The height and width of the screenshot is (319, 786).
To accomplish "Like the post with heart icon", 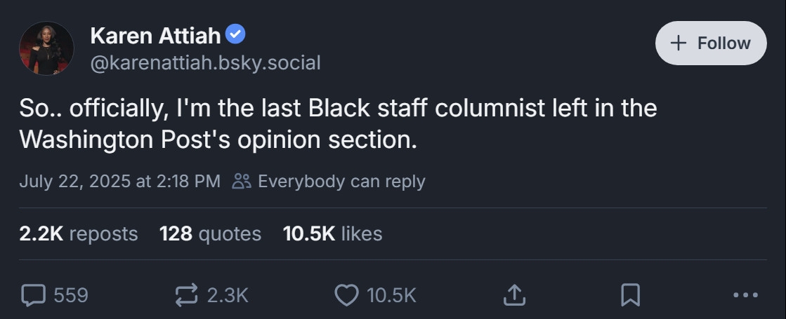I will [x=346, y=295].
